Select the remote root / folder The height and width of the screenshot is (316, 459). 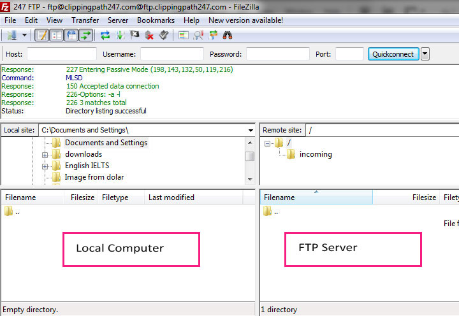[289, 143]
